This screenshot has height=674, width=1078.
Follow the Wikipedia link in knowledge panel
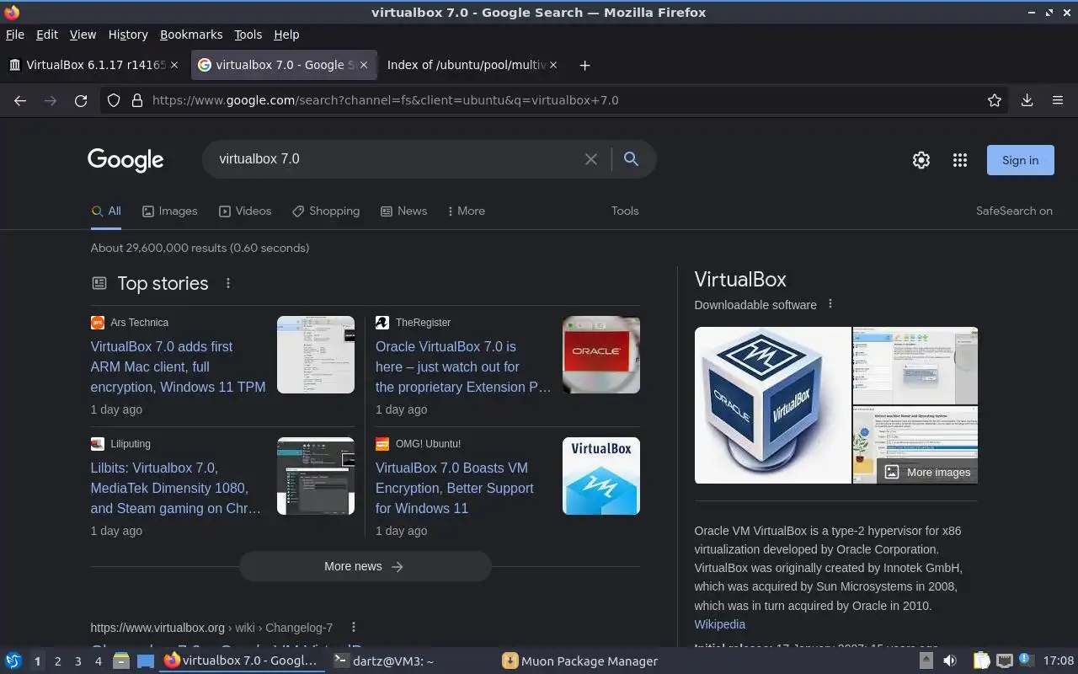point(719,624)
